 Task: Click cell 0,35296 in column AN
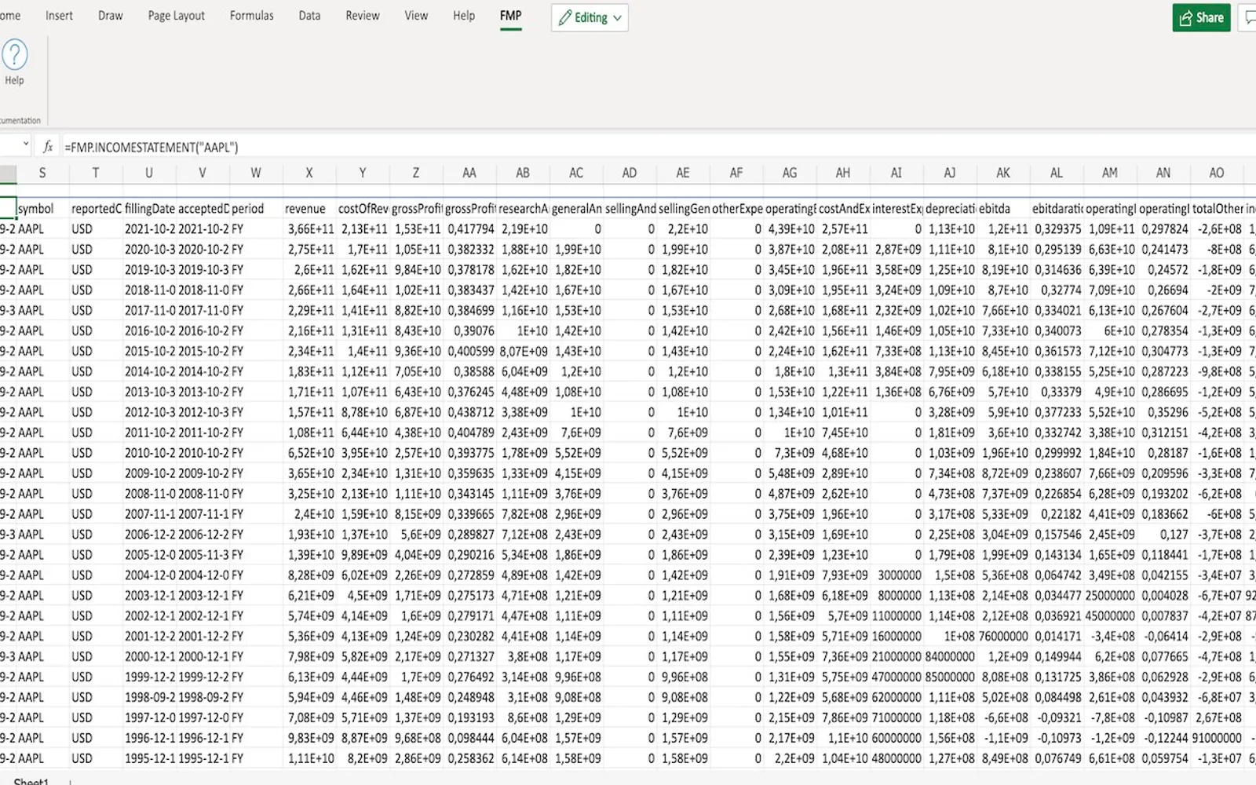(1163, 412)
